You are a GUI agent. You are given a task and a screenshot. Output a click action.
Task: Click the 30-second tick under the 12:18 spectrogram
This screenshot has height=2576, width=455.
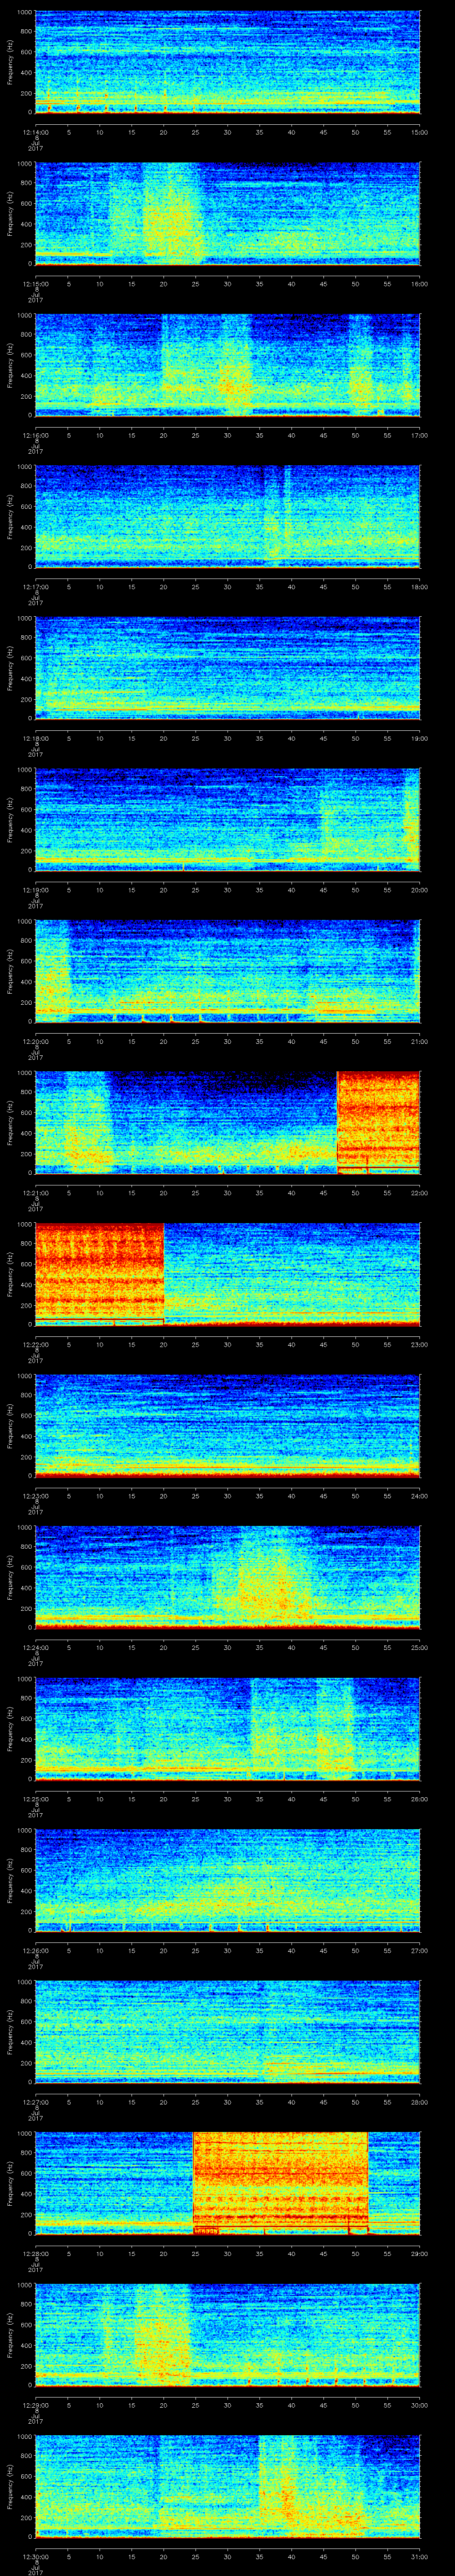[x=228, y=738]
